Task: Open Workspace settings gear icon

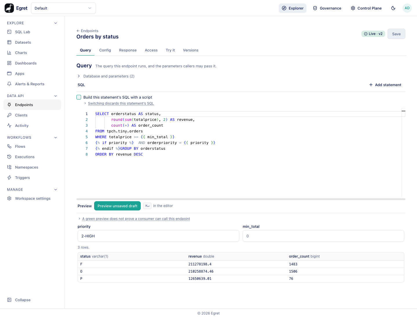Action: pos(9,198)
